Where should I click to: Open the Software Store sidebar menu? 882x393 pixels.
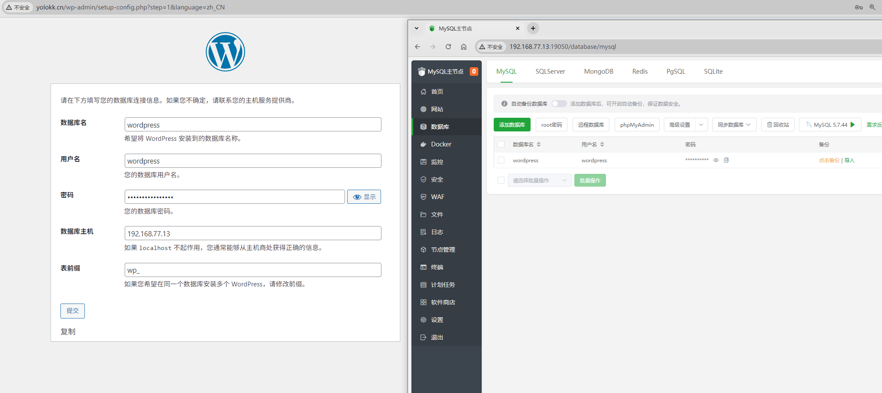tap(443, 302)
